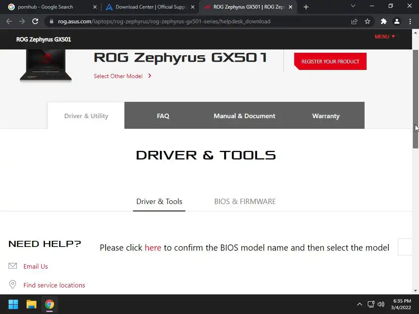The image size is (419, 314).
Task: Show hidden system tray icons
Action: point(360,304)
